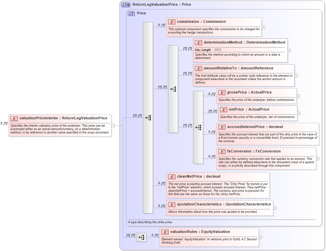
Task: Collapse the valuationPriceInterim element
Action: pyautogui.click(x=113, y=125)
